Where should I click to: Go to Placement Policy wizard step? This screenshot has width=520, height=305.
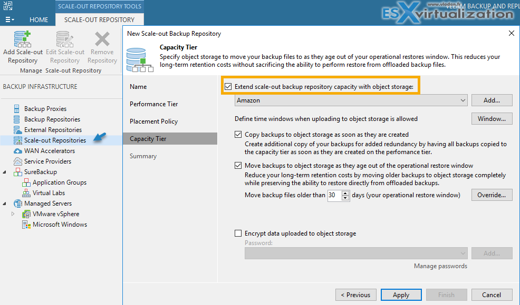click(153, 121)
